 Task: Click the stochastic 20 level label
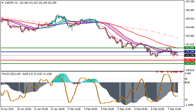186,100
